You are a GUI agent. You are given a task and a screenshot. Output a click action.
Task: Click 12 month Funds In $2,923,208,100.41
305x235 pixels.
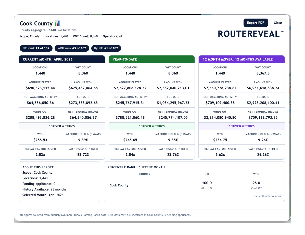[x=263, y=103]
